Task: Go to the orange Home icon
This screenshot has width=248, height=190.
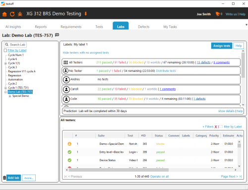Action: pos(4,14)
